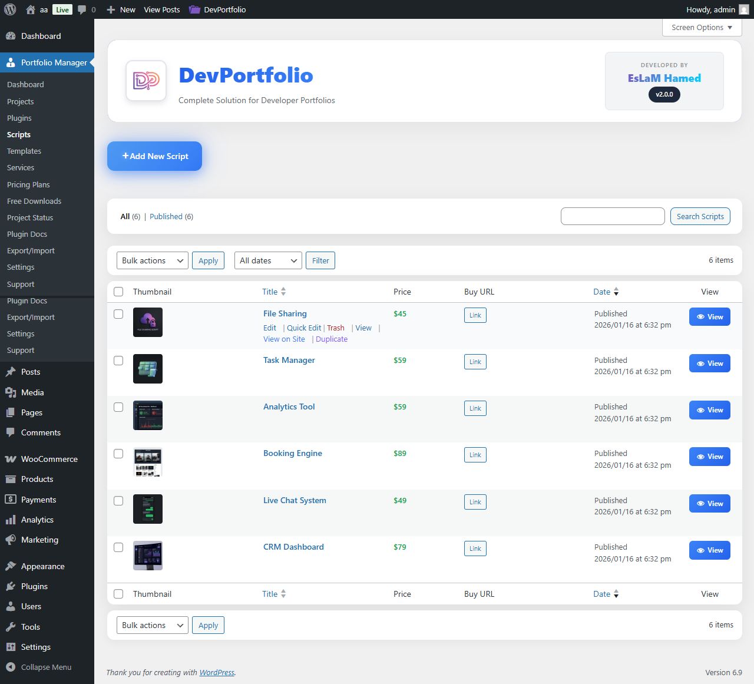Image resolution: width=754 pixels, height=684 pixels.
Task: Open Free Downloads in the submenu
Action: (x=34, y=201)
